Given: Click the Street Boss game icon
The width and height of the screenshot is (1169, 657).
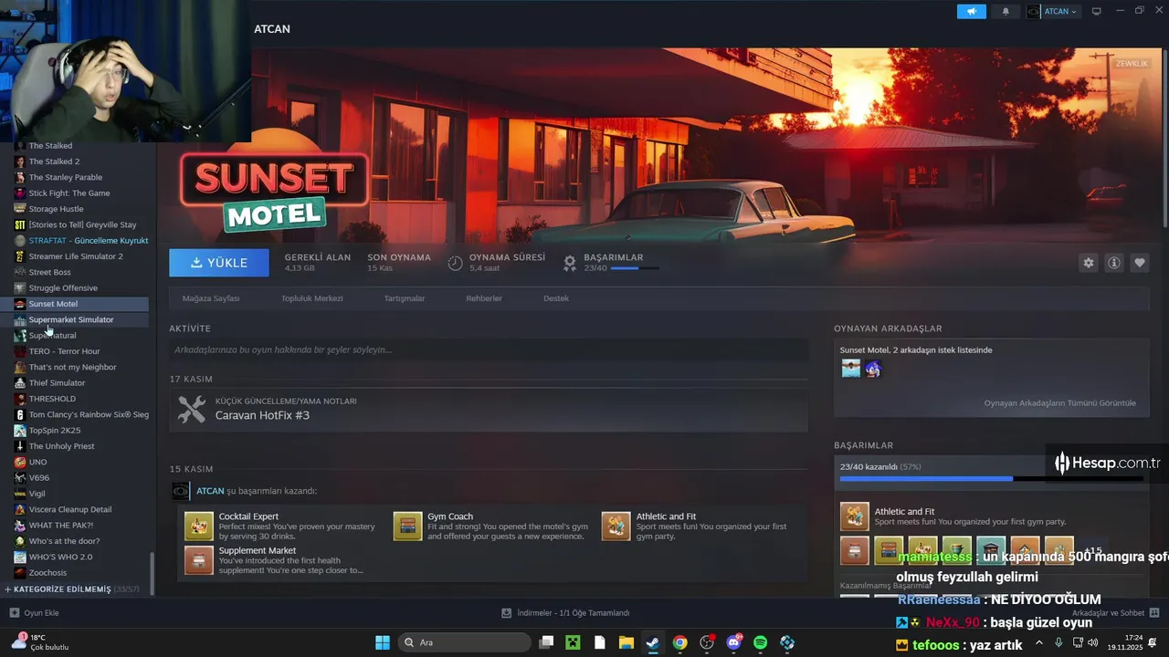Looking at the screenshot, I should (20, 272).
